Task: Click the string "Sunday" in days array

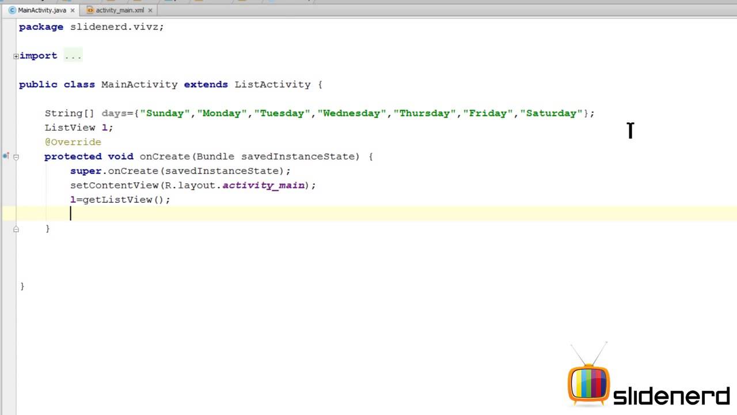Action: [165, 114]
